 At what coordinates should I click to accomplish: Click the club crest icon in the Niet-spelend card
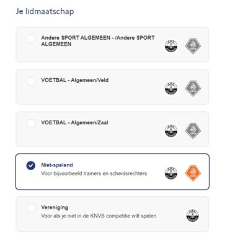171,173
